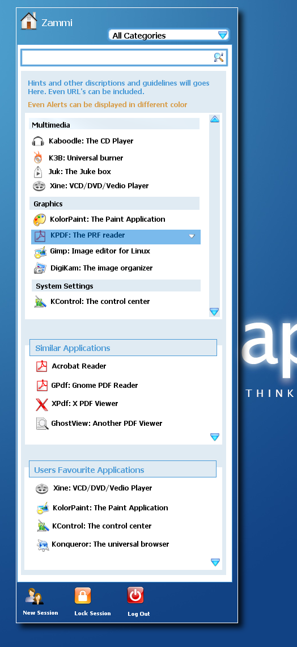Click the Lock Session padlock icon
Screen dimensions: 297x647
pyautogui.click(x=83, y=596)
